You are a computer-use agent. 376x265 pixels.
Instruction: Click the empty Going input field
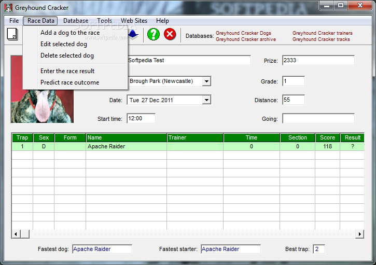[318, 118]
